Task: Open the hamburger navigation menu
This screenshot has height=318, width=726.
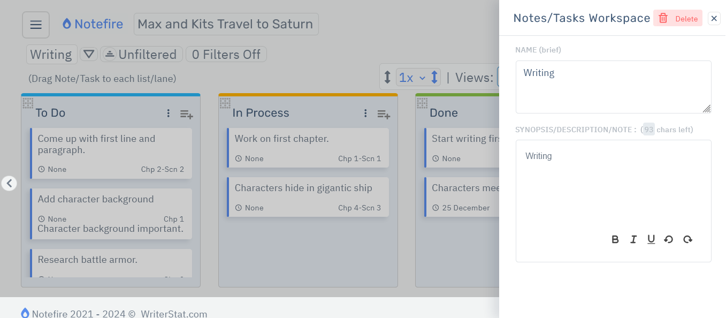Action: tap(35, 24)
